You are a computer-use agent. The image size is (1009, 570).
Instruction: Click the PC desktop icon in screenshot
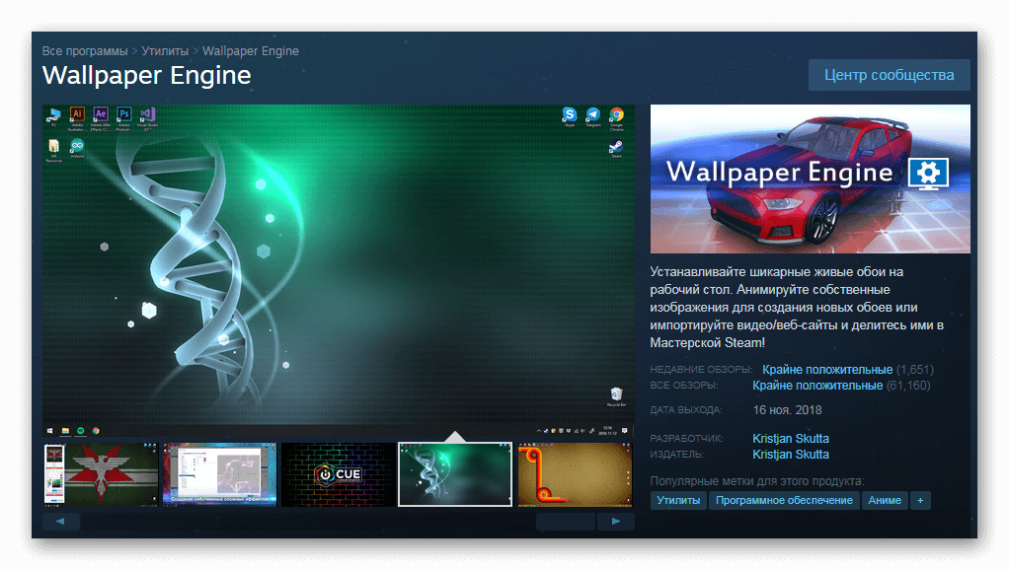(x=53, y=117)
